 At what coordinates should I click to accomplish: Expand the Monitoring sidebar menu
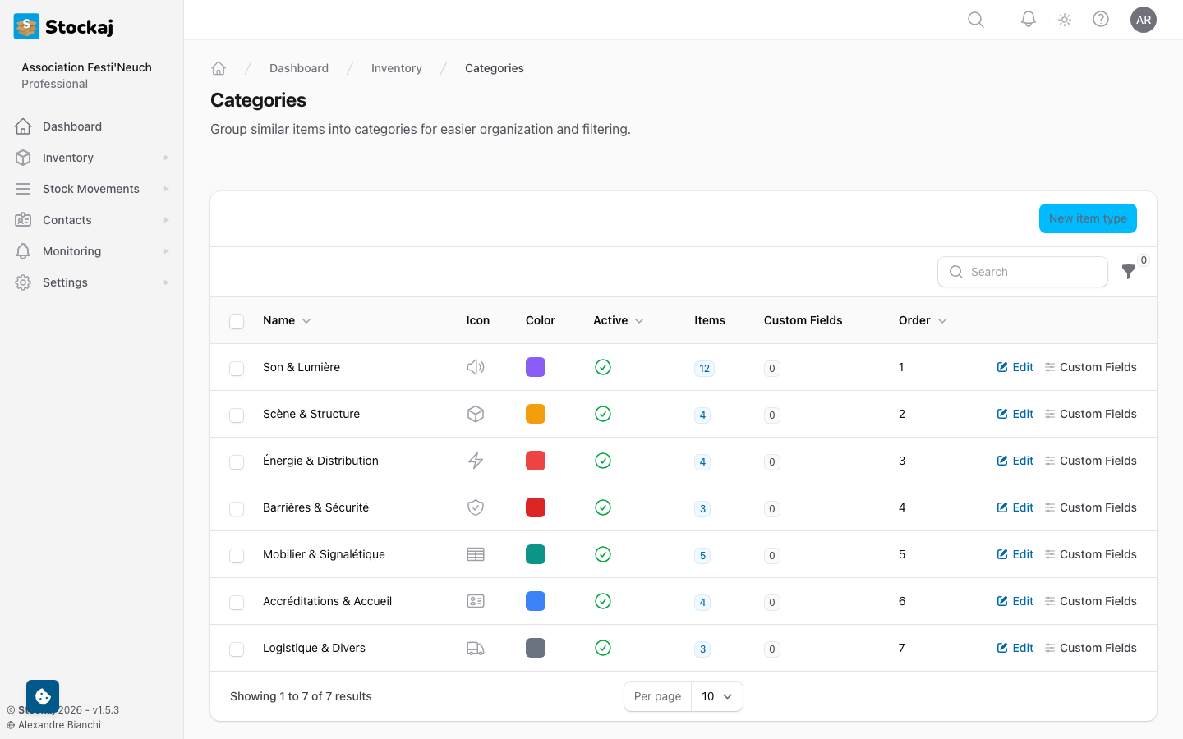(92, 251)
